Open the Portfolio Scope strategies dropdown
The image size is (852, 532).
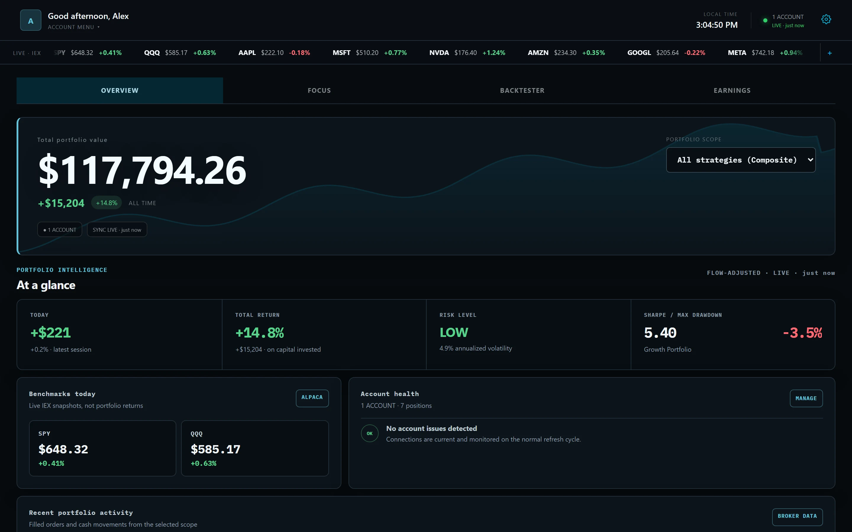pyautogui.click(x=741, y=160)
